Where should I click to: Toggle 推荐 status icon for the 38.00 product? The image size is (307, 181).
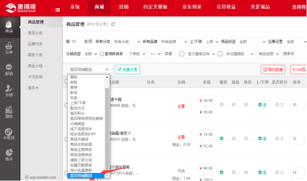coord(221,105)
